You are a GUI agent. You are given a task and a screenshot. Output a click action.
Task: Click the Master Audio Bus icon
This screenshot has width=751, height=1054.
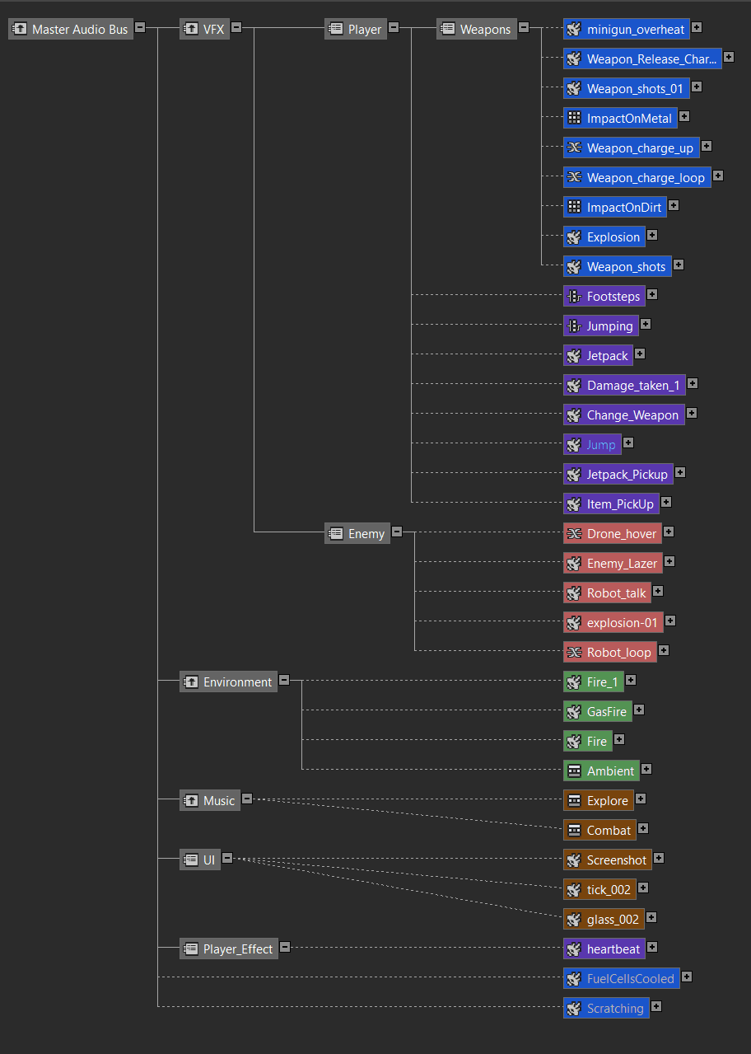click(x=20, y=30)
